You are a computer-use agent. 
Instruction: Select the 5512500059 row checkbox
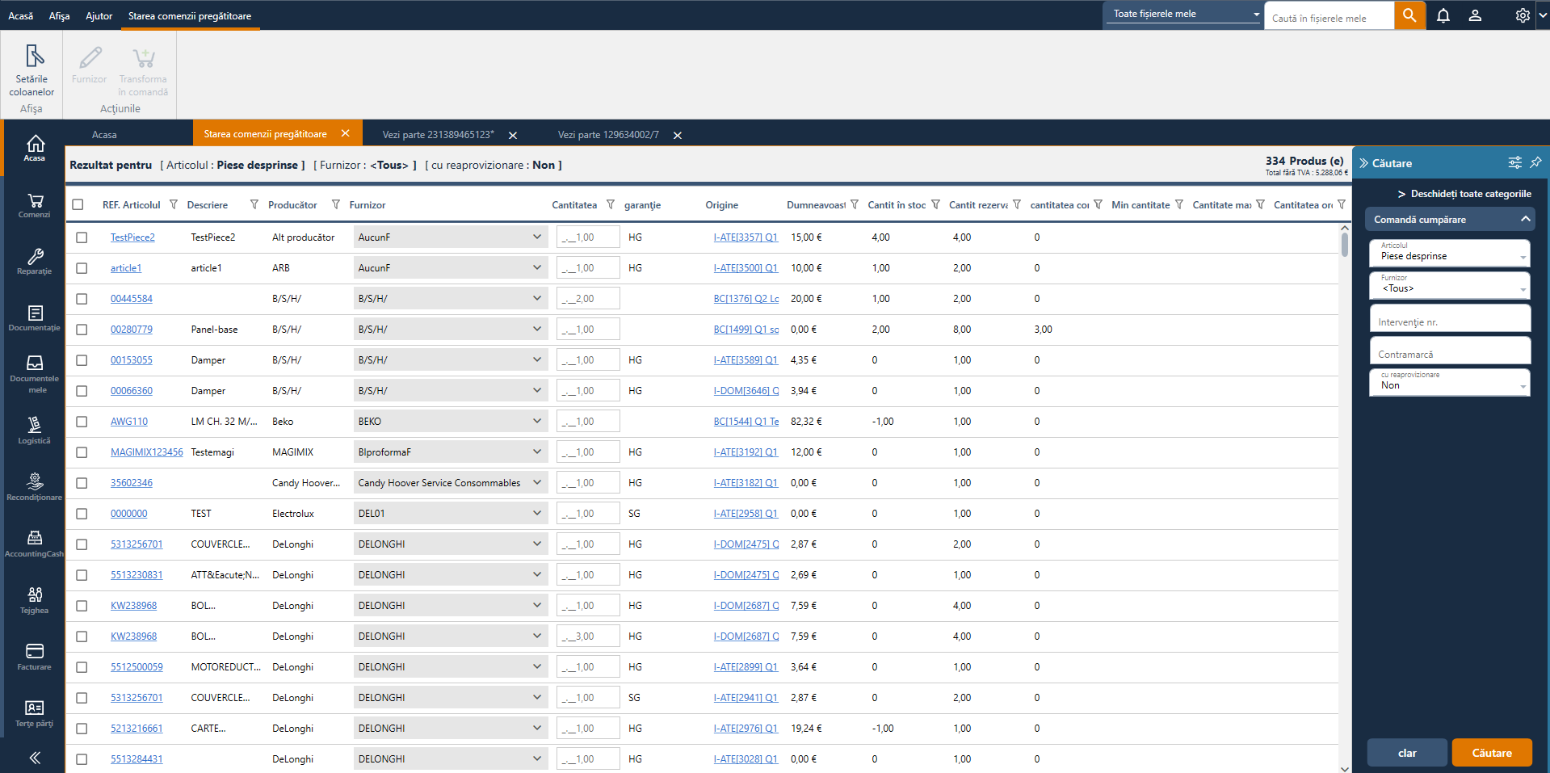coord(82,667)
